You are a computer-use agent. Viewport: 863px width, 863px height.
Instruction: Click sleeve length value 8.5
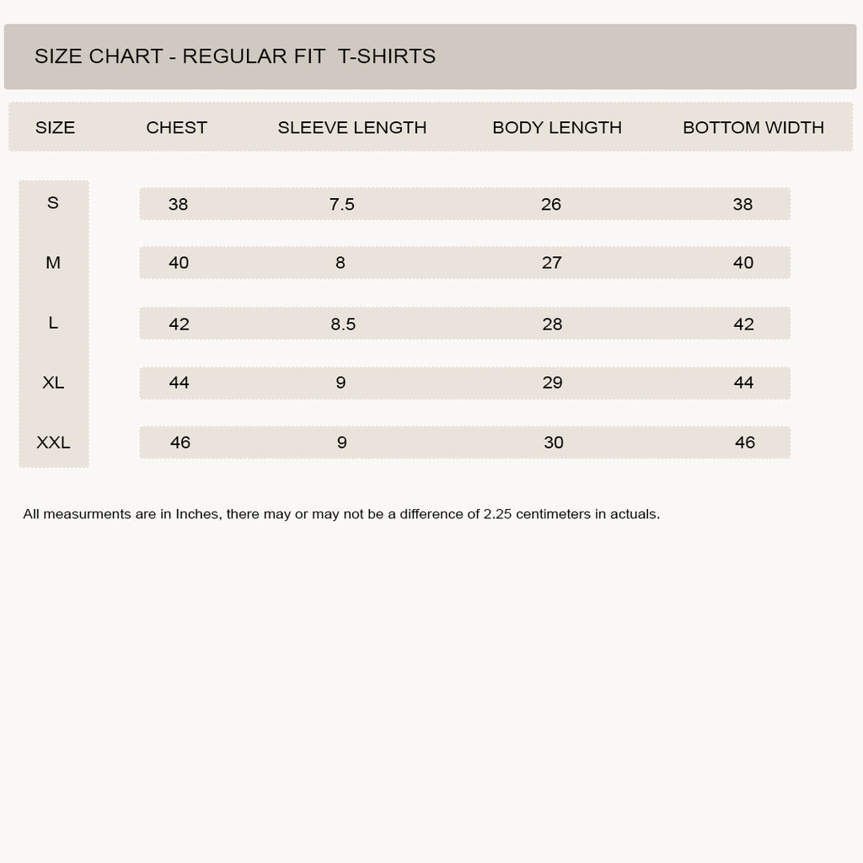click(x=343, y=324)
